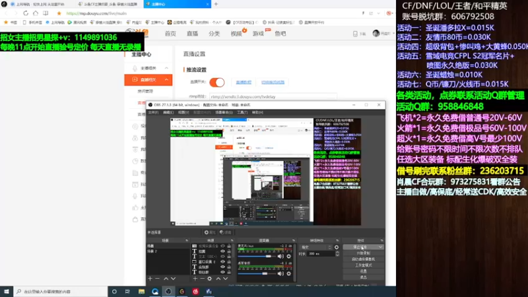Move the scene up in OBS
528x297 pixels.
[166, 279]
